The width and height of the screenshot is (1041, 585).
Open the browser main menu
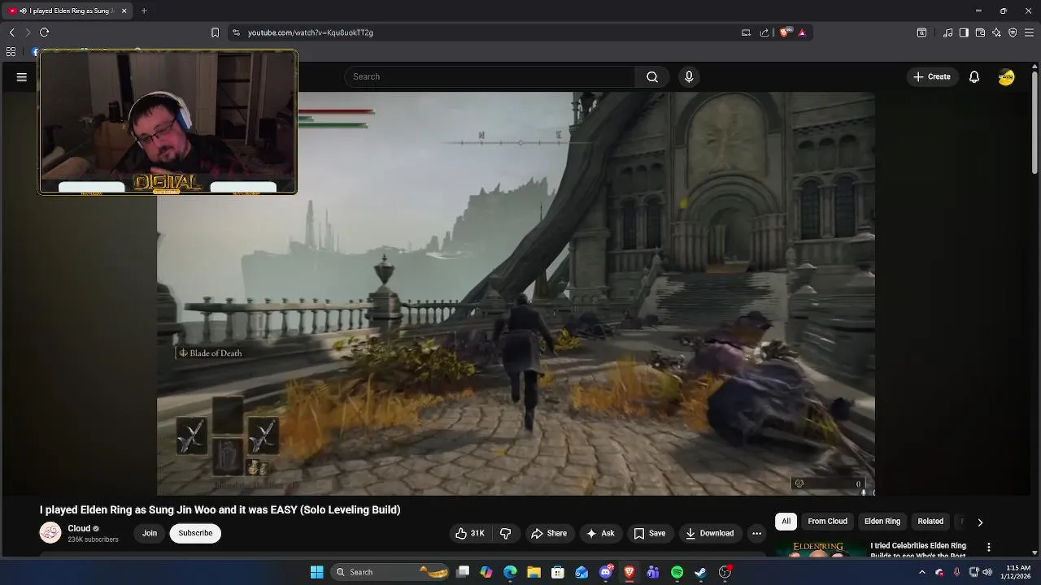coord(1029,32)
